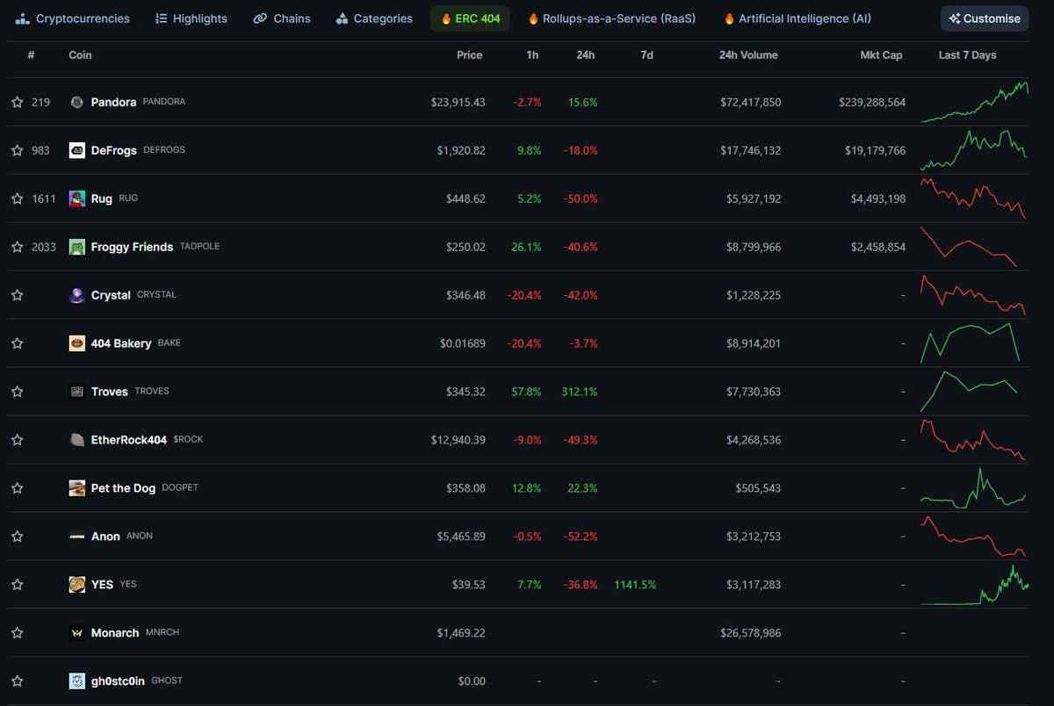The height and width of the screenshot is (706, 1054).
Task: Star the Rug coin row
Action: click(17, 198)
